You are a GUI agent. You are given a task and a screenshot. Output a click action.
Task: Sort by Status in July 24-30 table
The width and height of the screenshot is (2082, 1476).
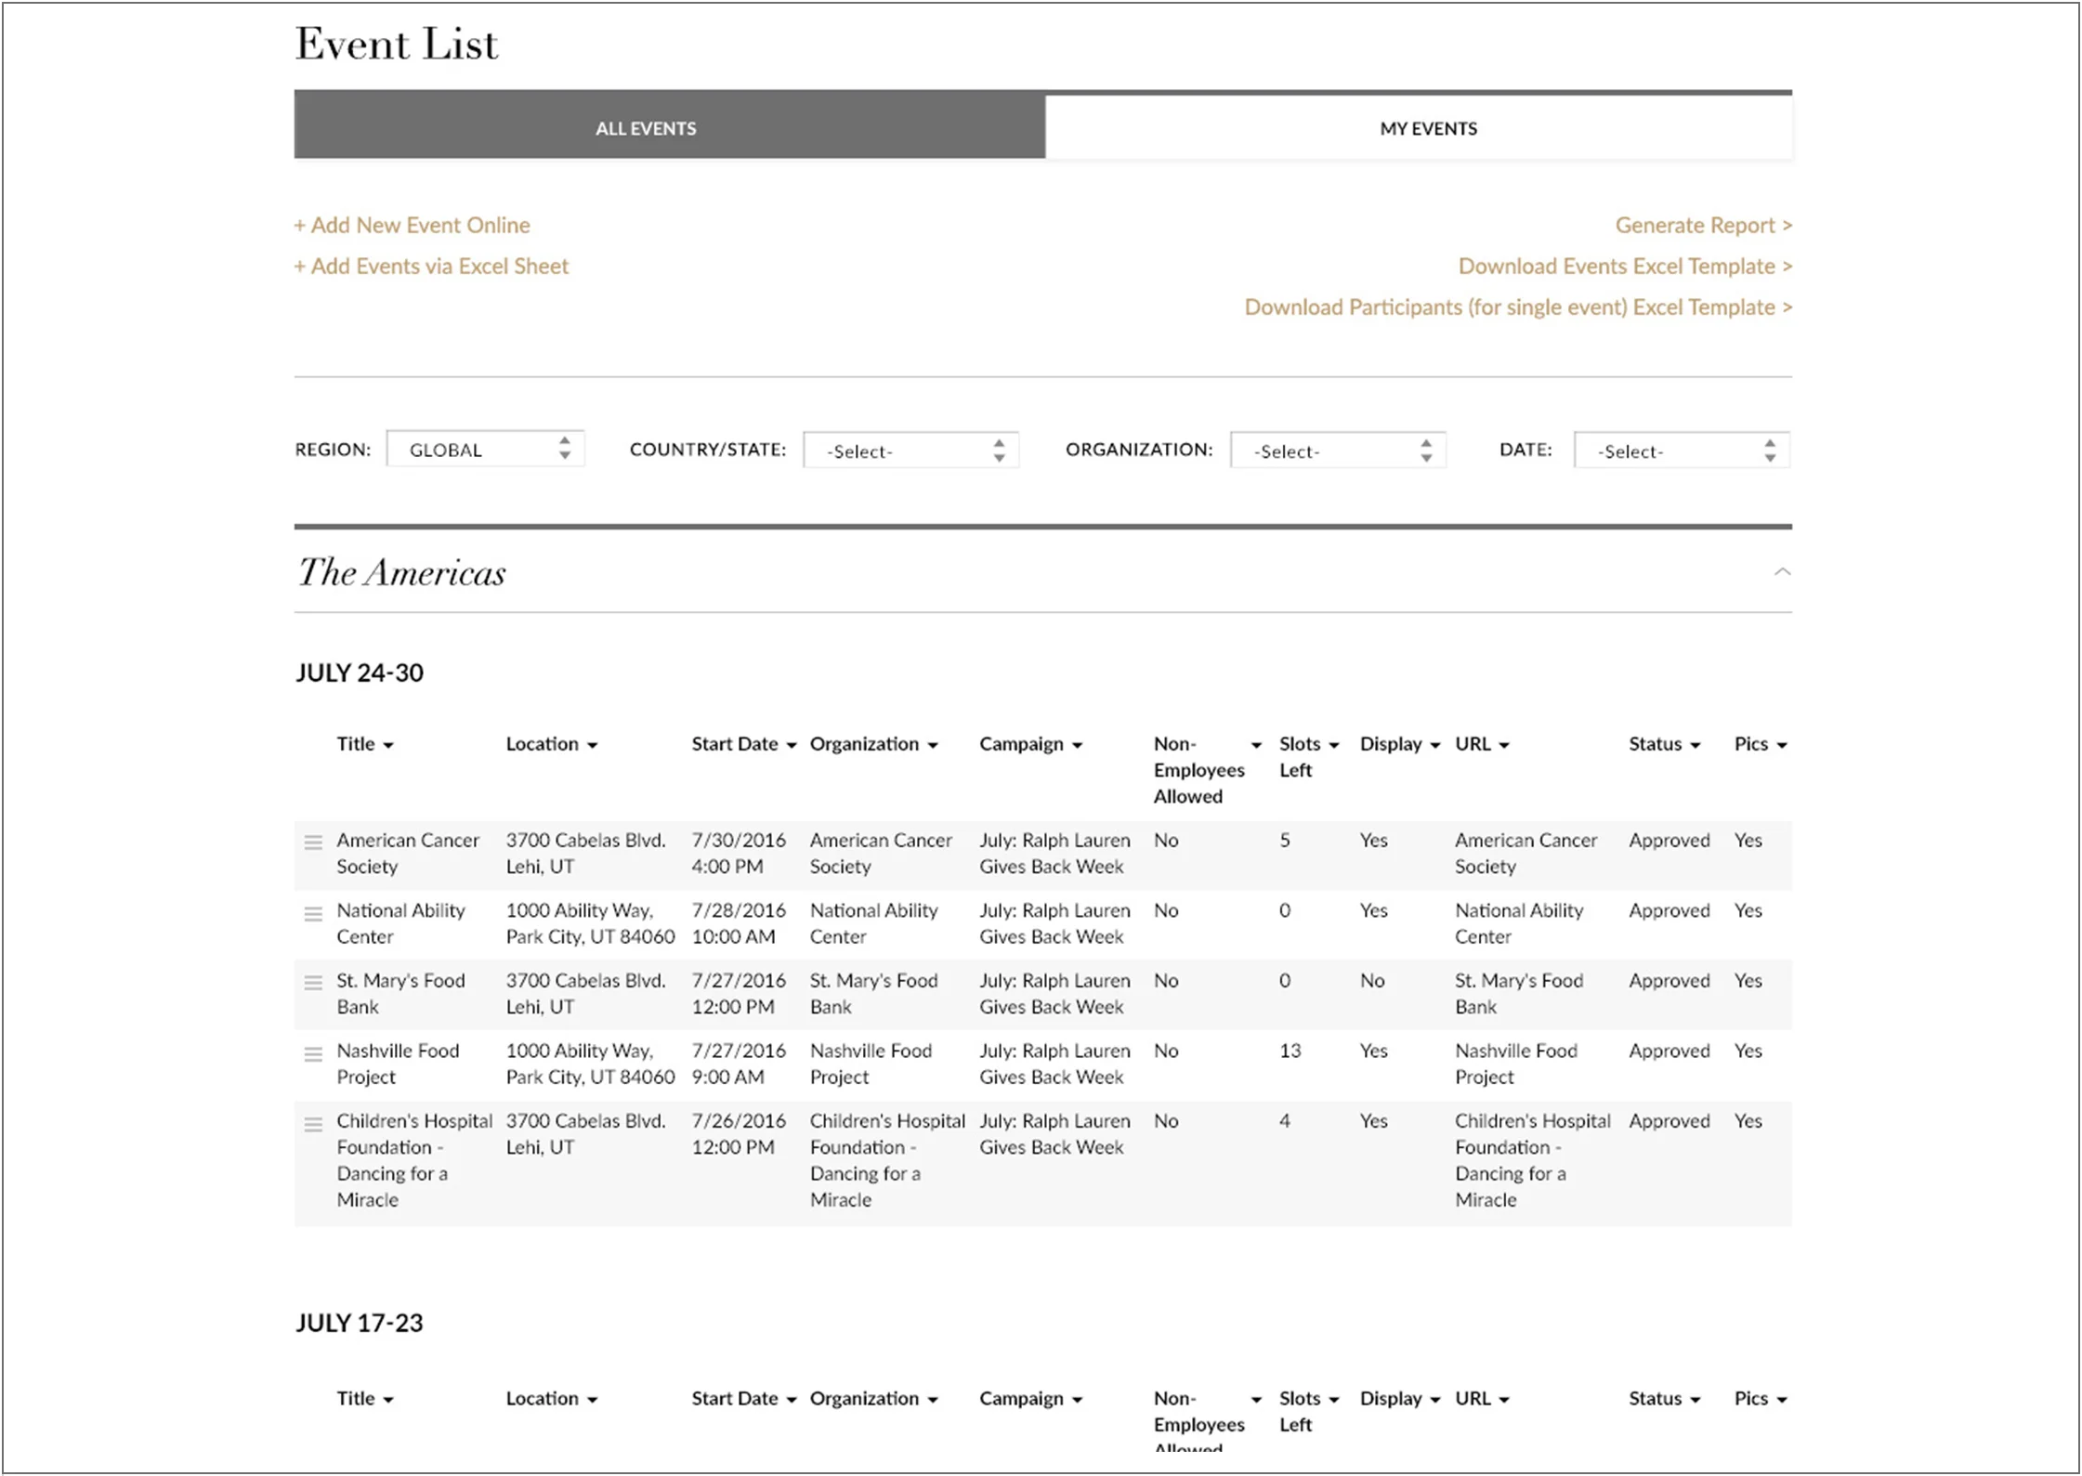(1663, 744)
